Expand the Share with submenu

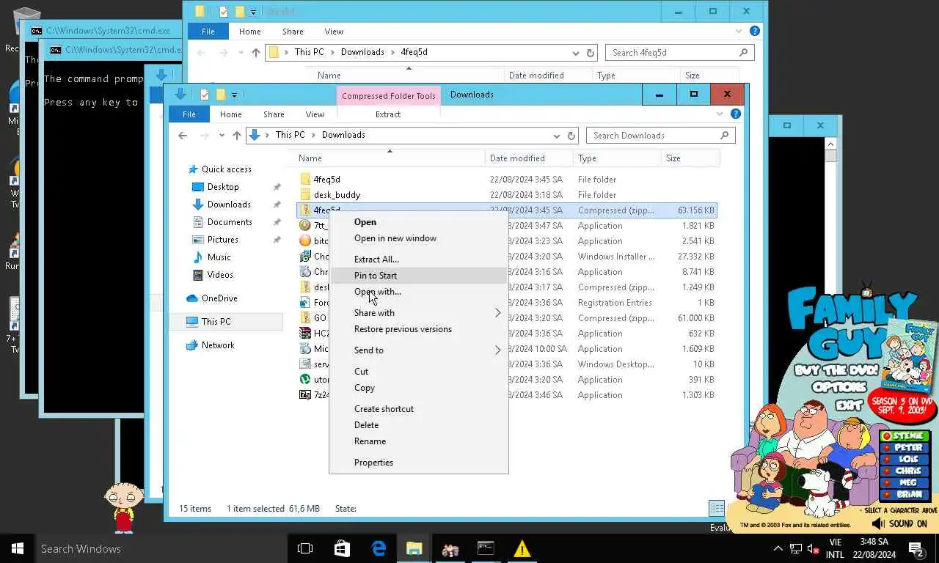click(x=418, y=313)
